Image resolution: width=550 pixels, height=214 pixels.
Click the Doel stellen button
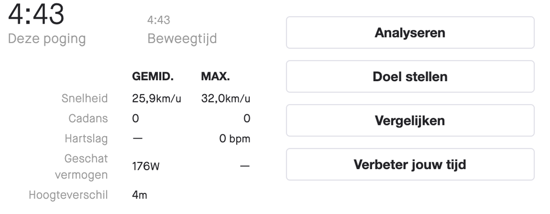point(410,76)
